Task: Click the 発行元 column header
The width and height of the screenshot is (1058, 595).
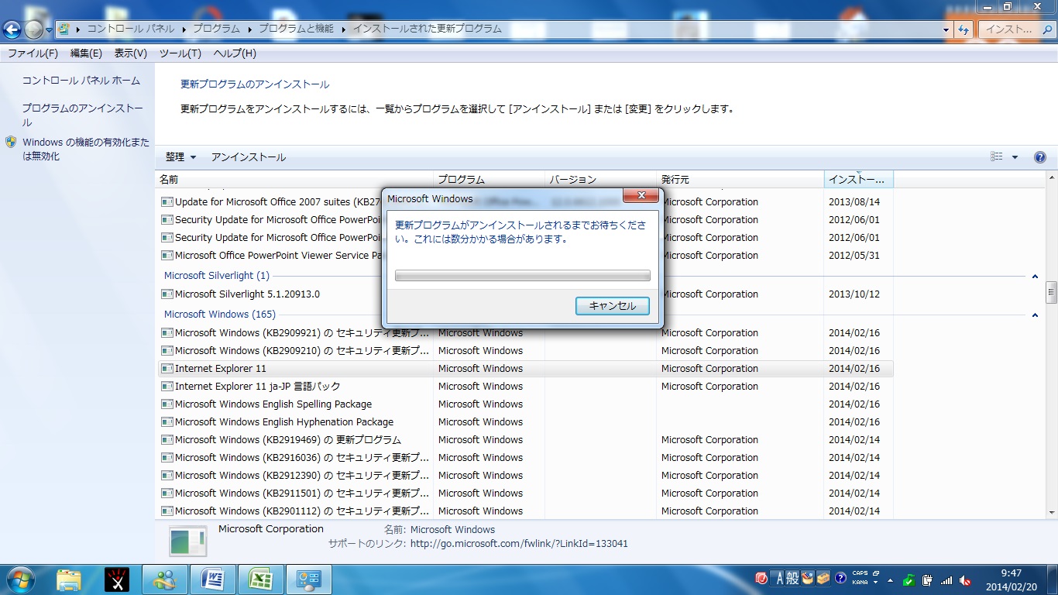Action: (x=740, y=180)
